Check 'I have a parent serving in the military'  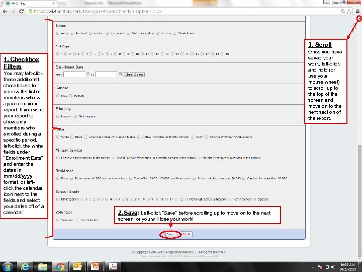point(58,158)
